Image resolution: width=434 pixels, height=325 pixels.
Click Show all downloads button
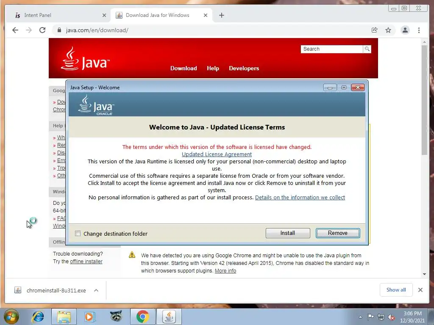pyautogui.click(x=396, y=290)
